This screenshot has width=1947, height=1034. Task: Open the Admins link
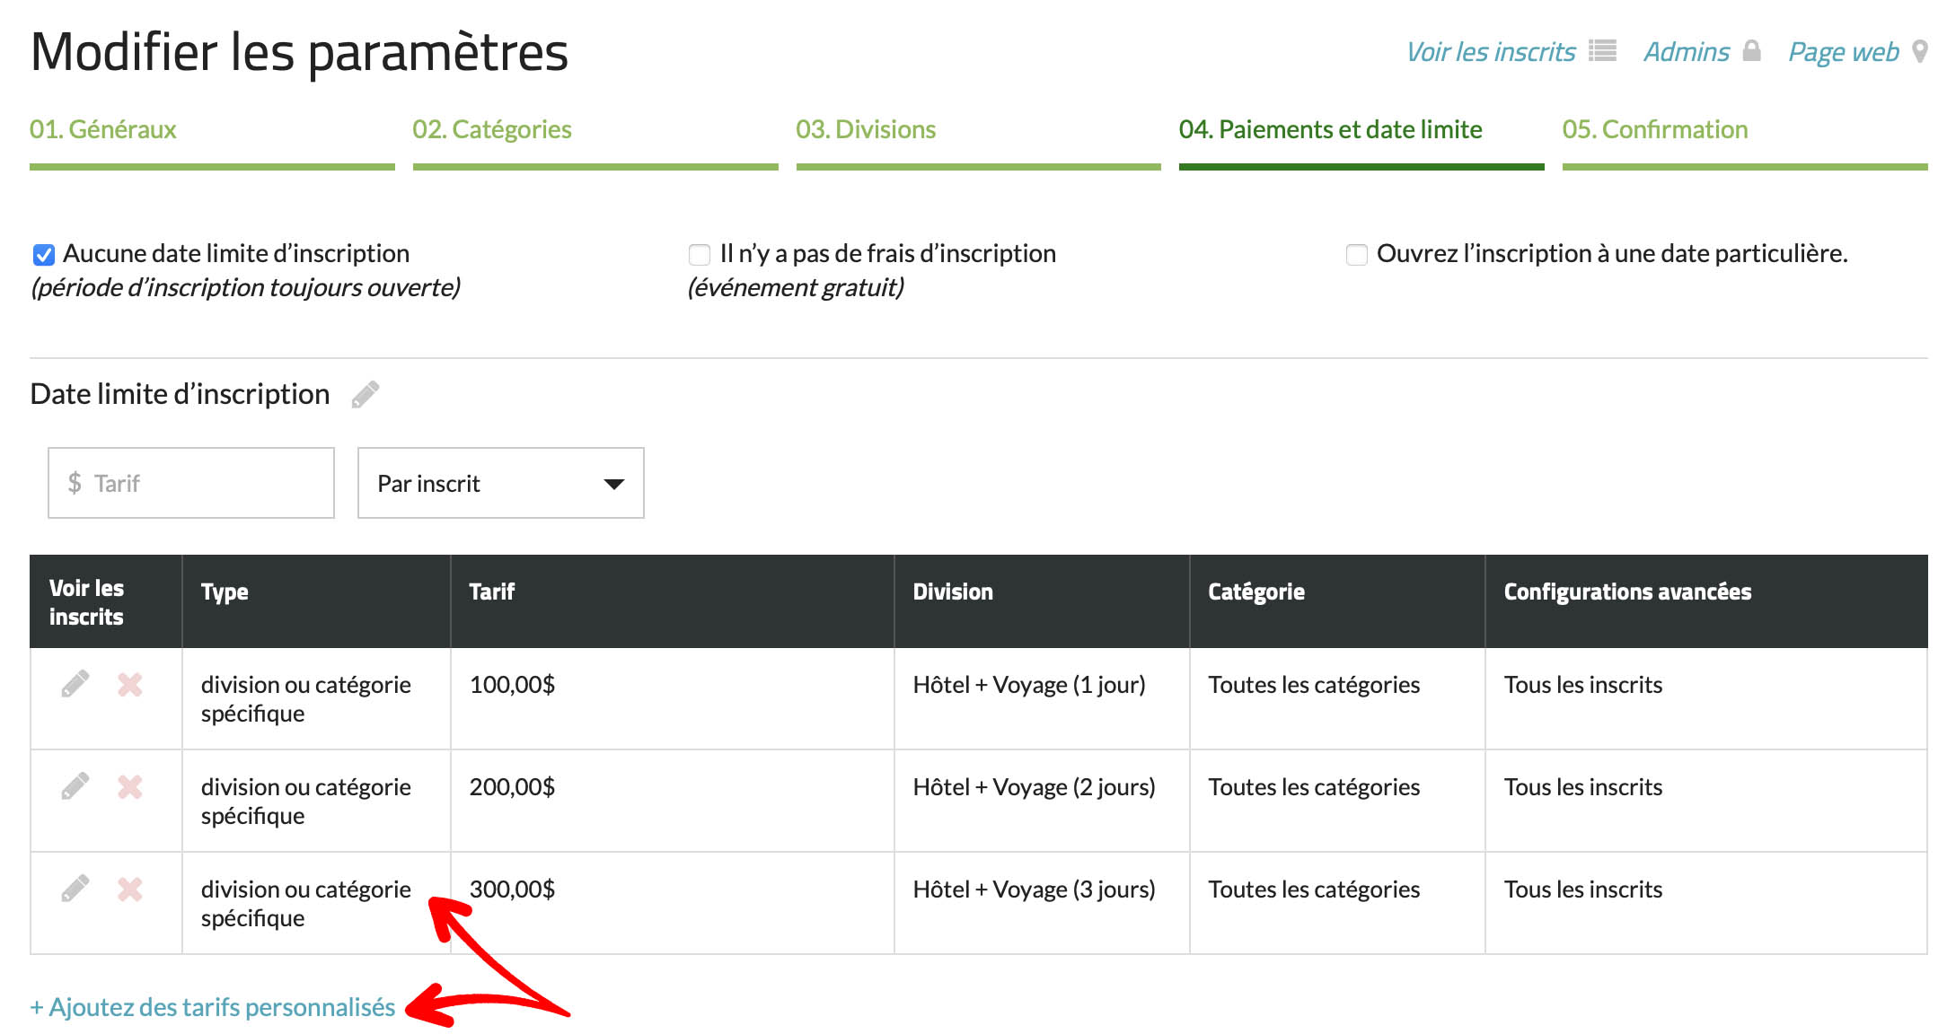tap(1687, 52)
